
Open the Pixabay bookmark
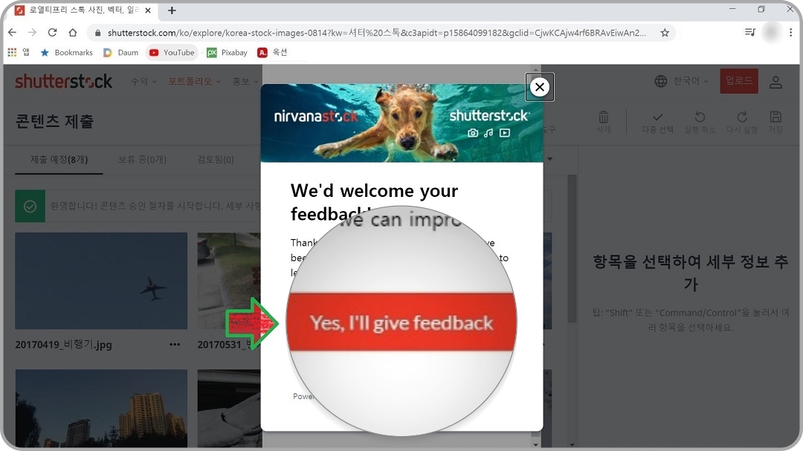coord(227,52)
